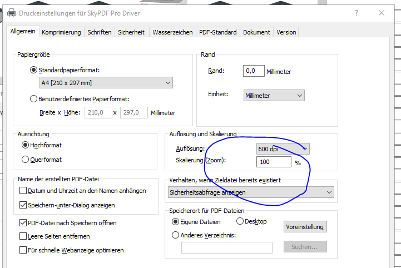The height and width of the screenshot is (268, 401).
Task: Click the Höhe 297,0 field
Action: point(134,112)
